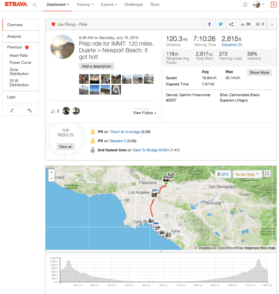Viewport: 279px width, 294px height.
Task: Click the generic share icon
Action: (x=231, y=24)
